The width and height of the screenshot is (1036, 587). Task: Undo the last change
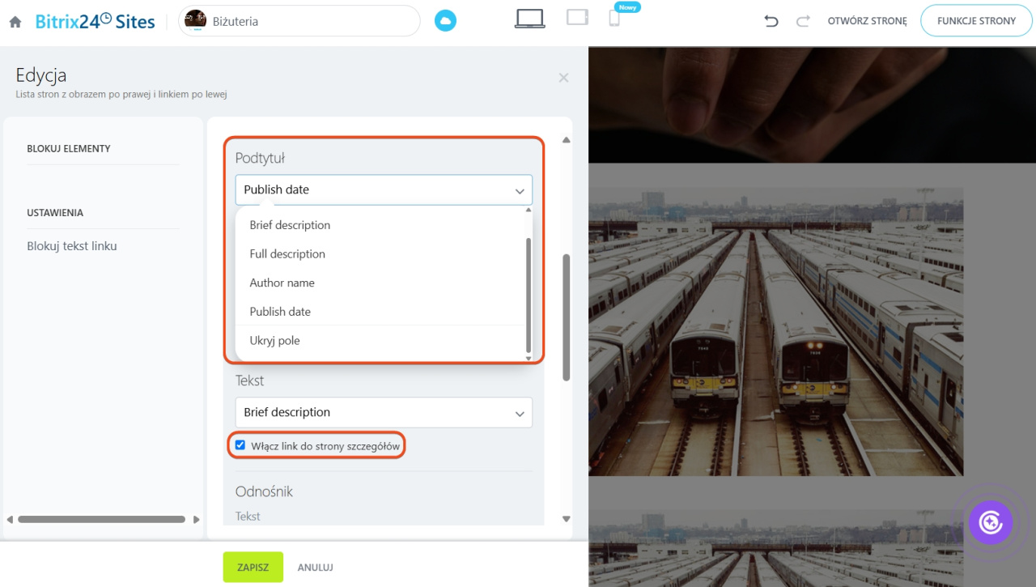[x=771, y=21]
